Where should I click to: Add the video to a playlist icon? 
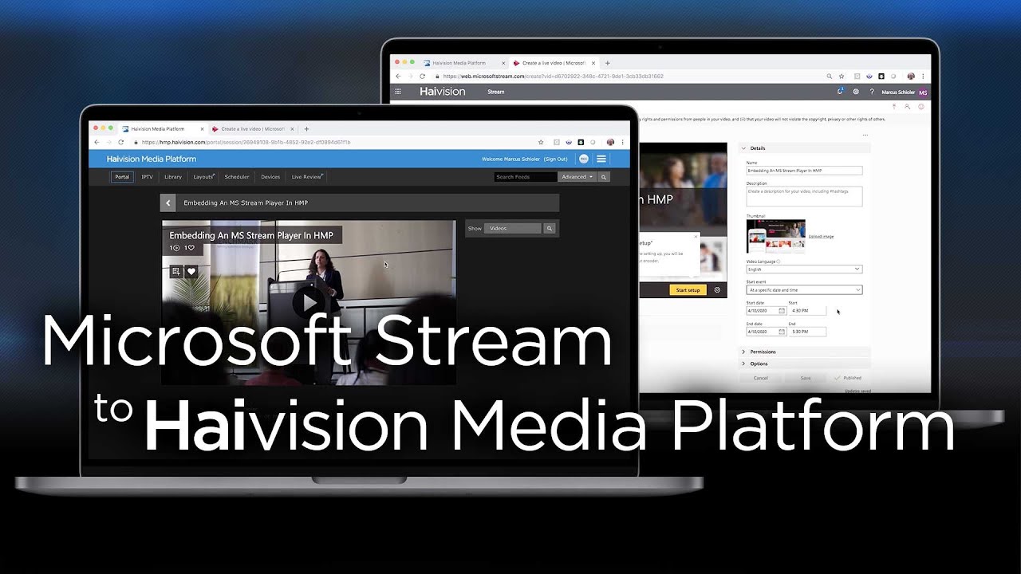(x=176, y=272)
